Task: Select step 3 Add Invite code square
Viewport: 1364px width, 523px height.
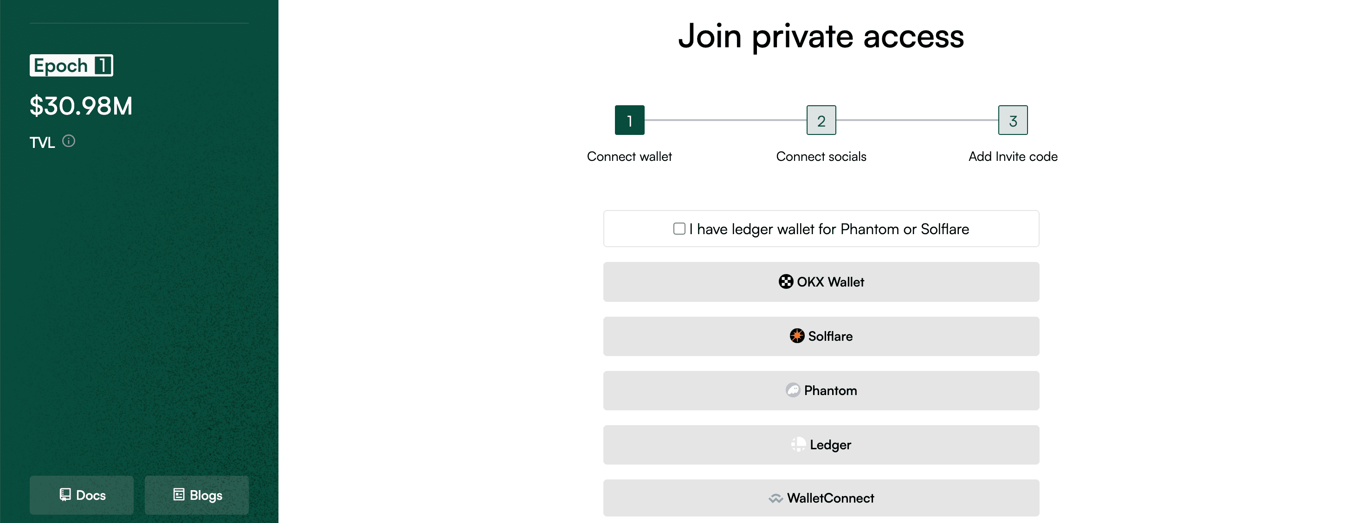Action: coord(1012,121)
